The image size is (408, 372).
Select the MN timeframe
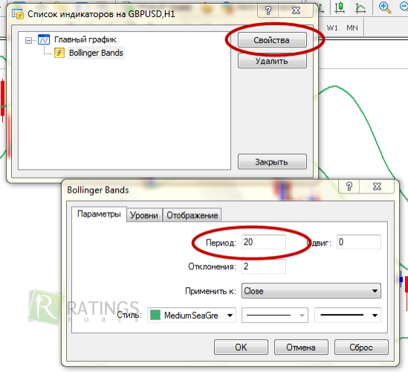[x=352, y=28]
